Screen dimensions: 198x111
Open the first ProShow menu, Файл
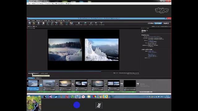(29, 21)
